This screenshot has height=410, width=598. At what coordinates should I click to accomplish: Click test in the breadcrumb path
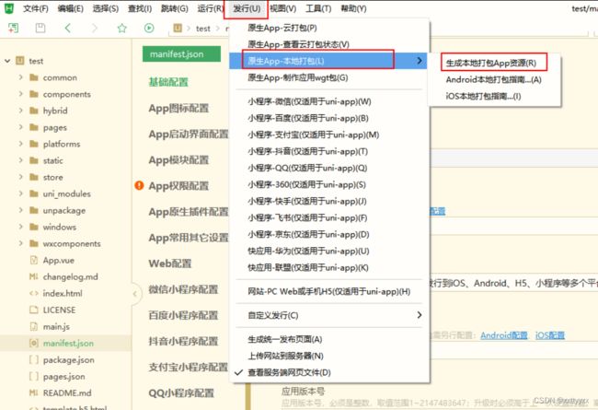click(203, 29)
